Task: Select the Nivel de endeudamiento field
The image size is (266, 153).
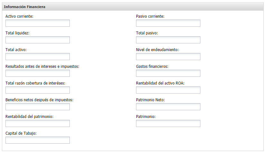Action: click(x=168, y=57)
